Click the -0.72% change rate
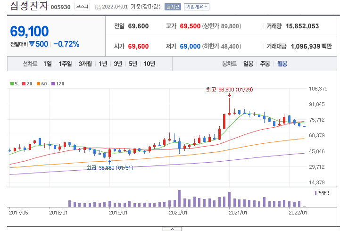The width and height of the screenshot is (340, 231). tap(66, 44)
